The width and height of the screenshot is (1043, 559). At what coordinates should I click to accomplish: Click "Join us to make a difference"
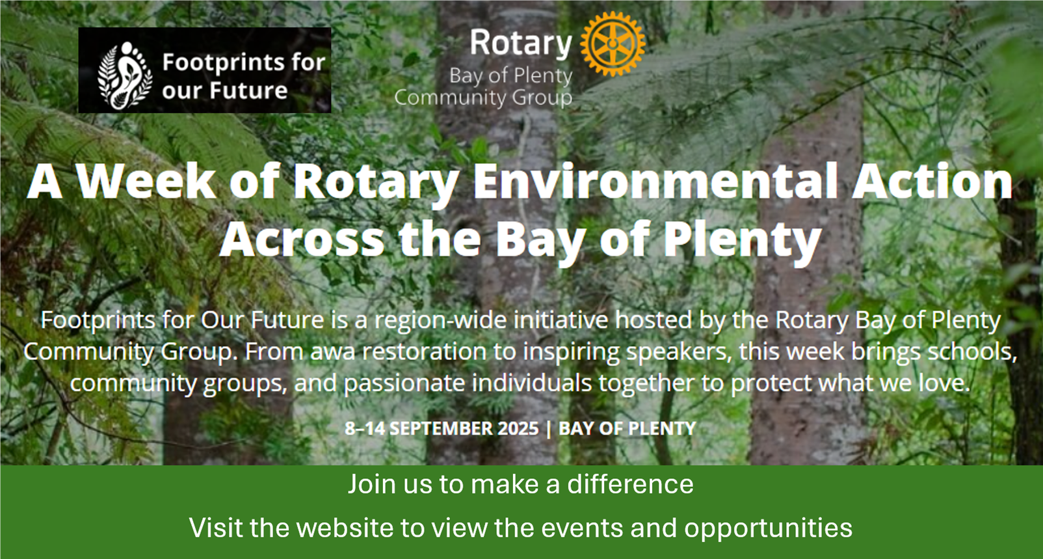click(x=520, y=484)
